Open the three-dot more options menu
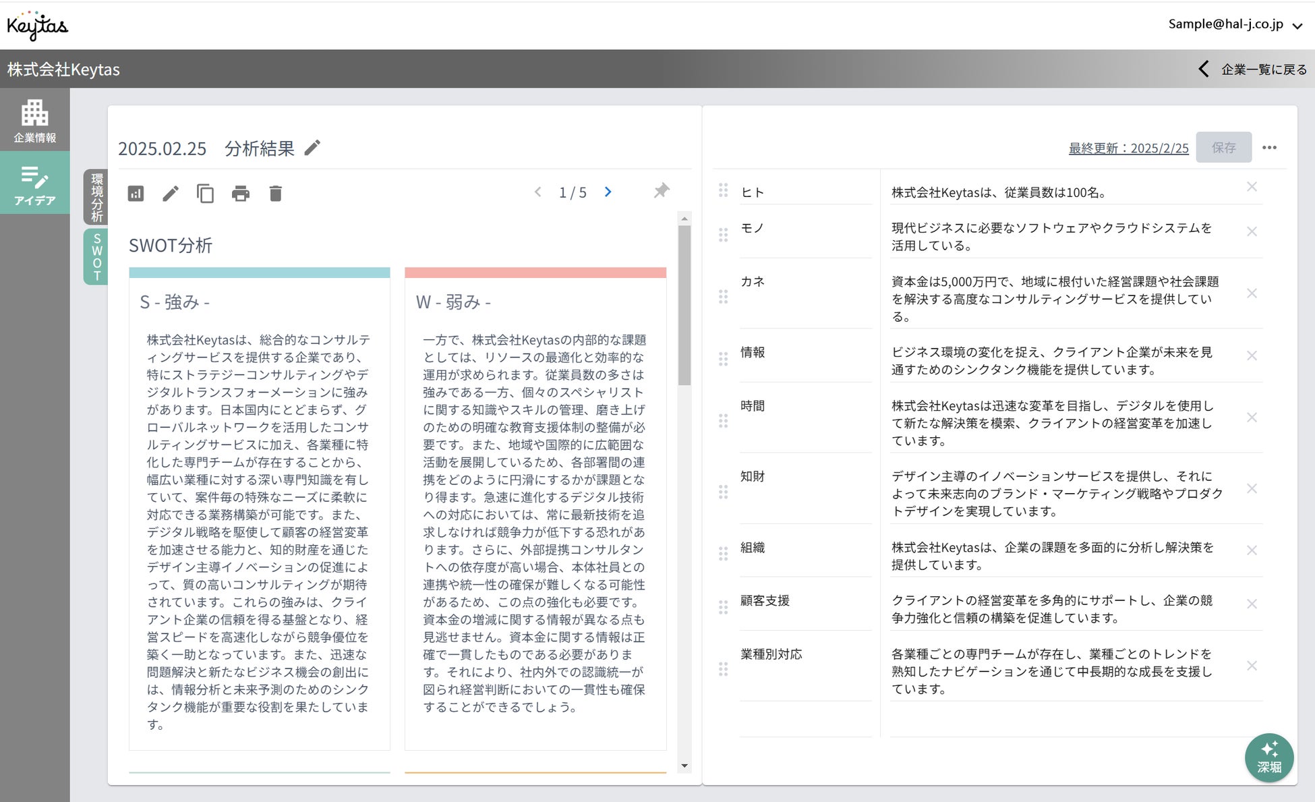The image size is (1315, 802). point(1269,148)
